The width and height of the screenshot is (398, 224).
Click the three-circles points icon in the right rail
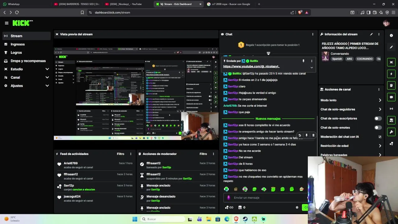(x=391, y=143)
